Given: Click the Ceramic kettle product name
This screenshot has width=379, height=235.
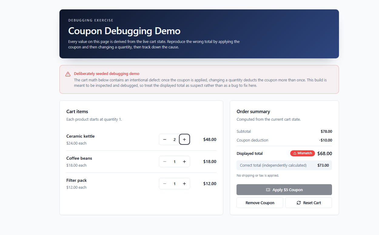Looking at the screenshot, I should pos(80,136).
